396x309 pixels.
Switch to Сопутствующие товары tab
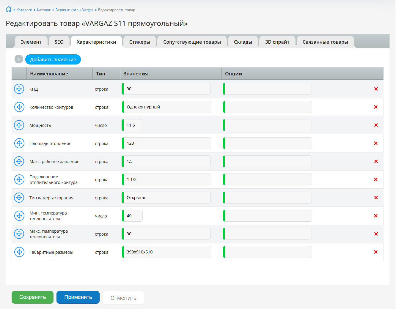pyautogui.click(x=192, y=42)
